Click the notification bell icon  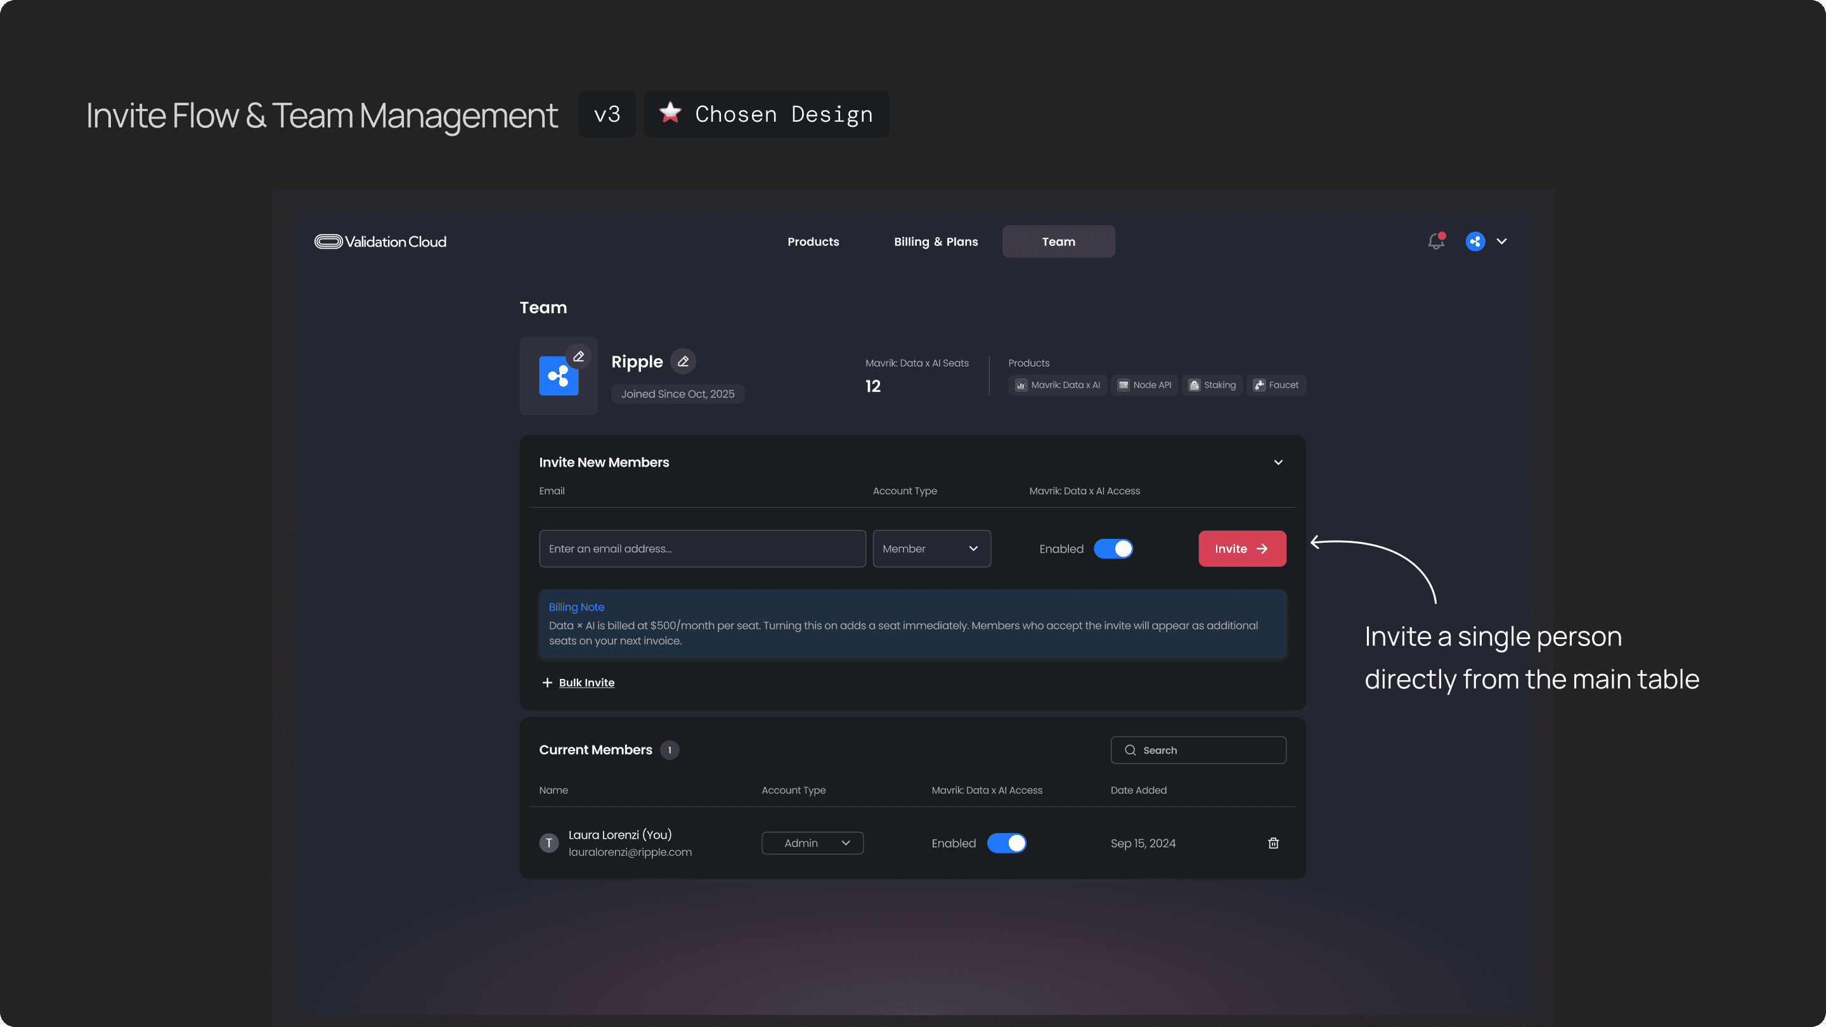1435,242
